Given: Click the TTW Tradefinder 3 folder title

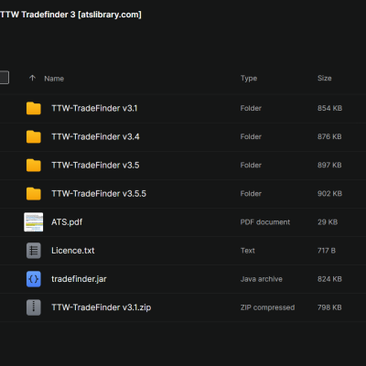Looking at the screenshot, I should 70,15.
